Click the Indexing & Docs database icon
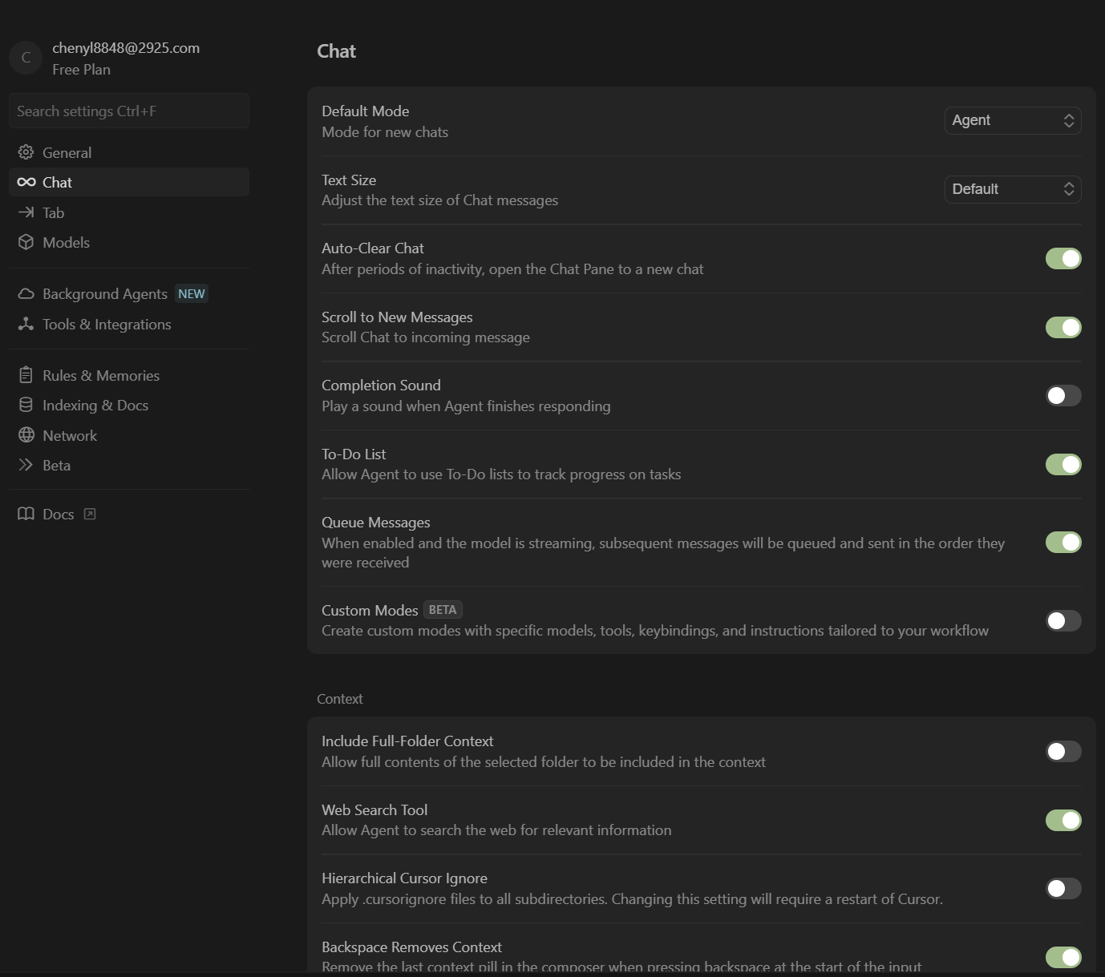 pos(26,406)
